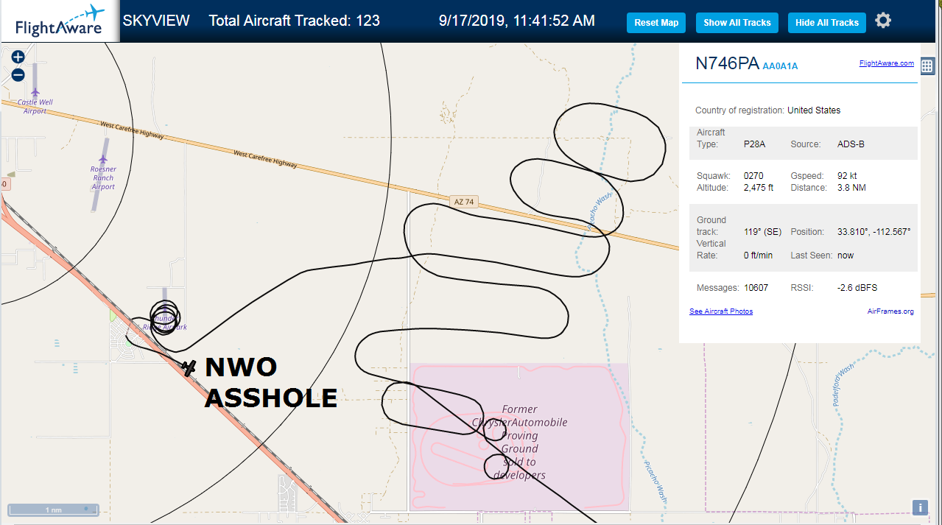Click the FlightAware logo
This screenshot has width=942, height=525.
click(x=60, y=21)
